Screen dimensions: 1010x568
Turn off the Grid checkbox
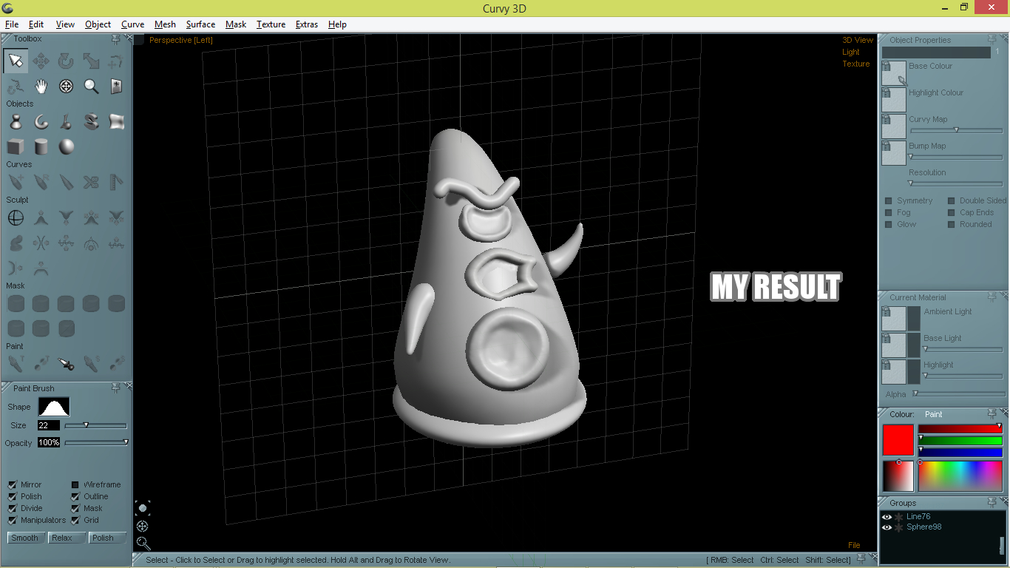(75, 520)
